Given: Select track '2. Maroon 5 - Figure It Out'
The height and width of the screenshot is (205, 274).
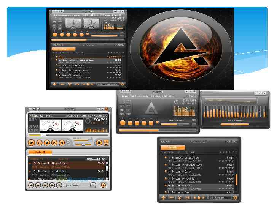Looking at the screenshot, I should (67, 165).
